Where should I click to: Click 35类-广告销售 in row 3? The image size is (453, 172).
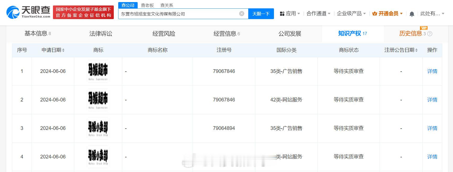286,128
